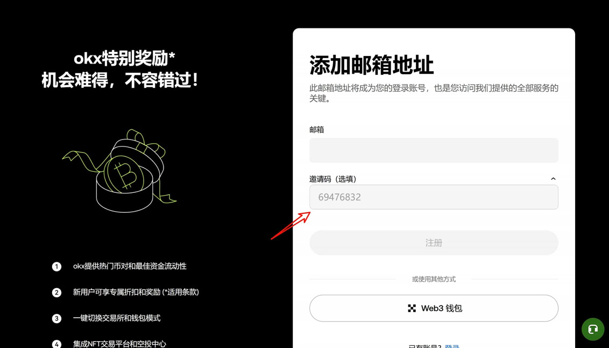This screenshot has height=348, width=609.
Task: Collapse the 邀请码 section chevron
Action: [x=553, y=179]
